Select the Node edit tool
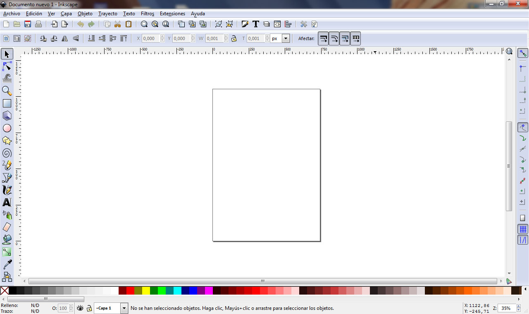The height and width of the screenshot is (314, 529). click(7, 66)
